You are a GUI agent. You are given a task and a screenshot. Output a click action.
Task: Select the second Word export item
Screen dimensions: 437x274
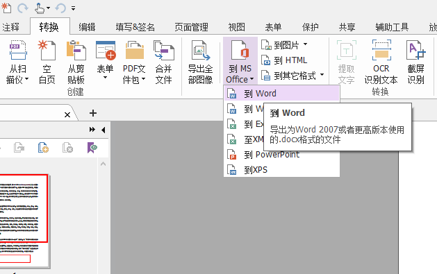244,109
